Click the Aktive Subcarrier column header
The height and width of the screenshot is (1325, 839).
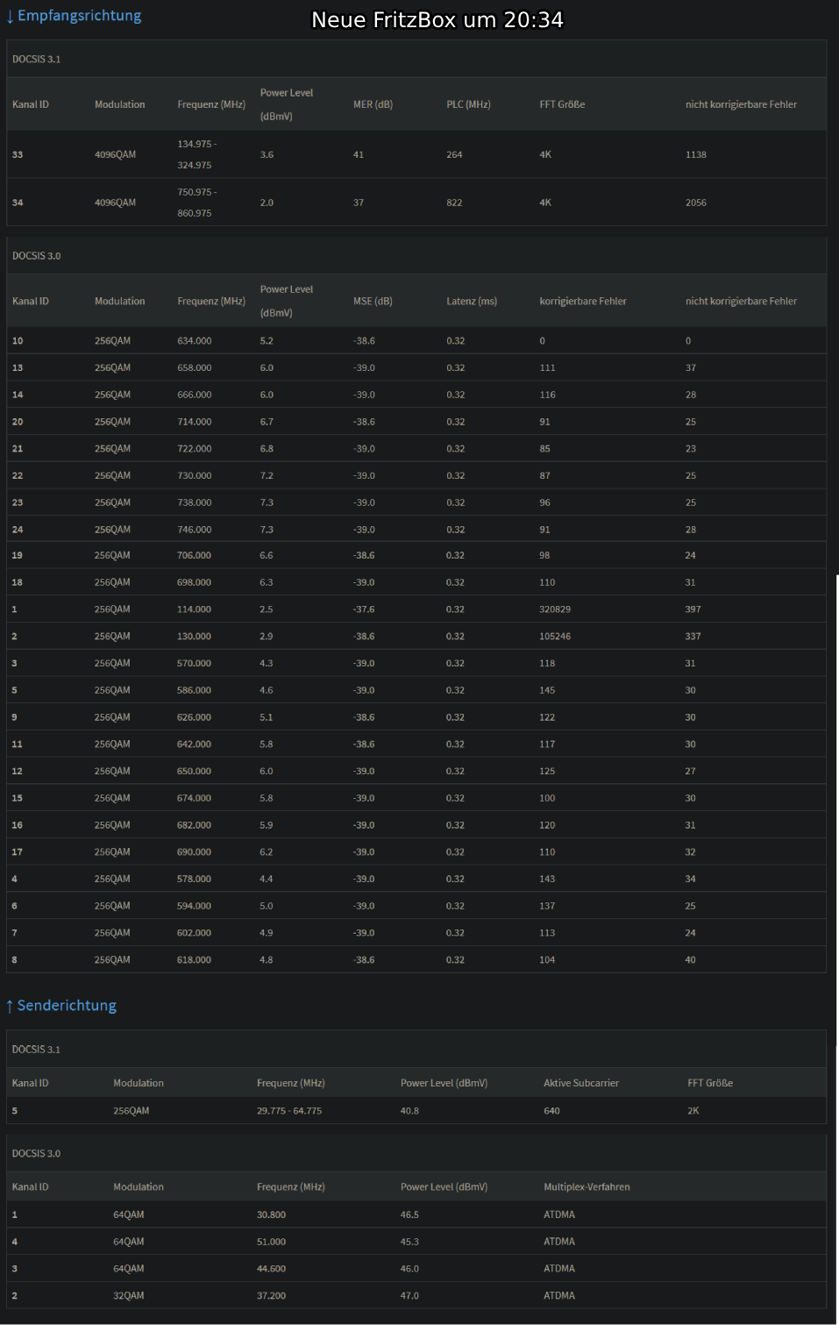click(x=581, y=1083)
